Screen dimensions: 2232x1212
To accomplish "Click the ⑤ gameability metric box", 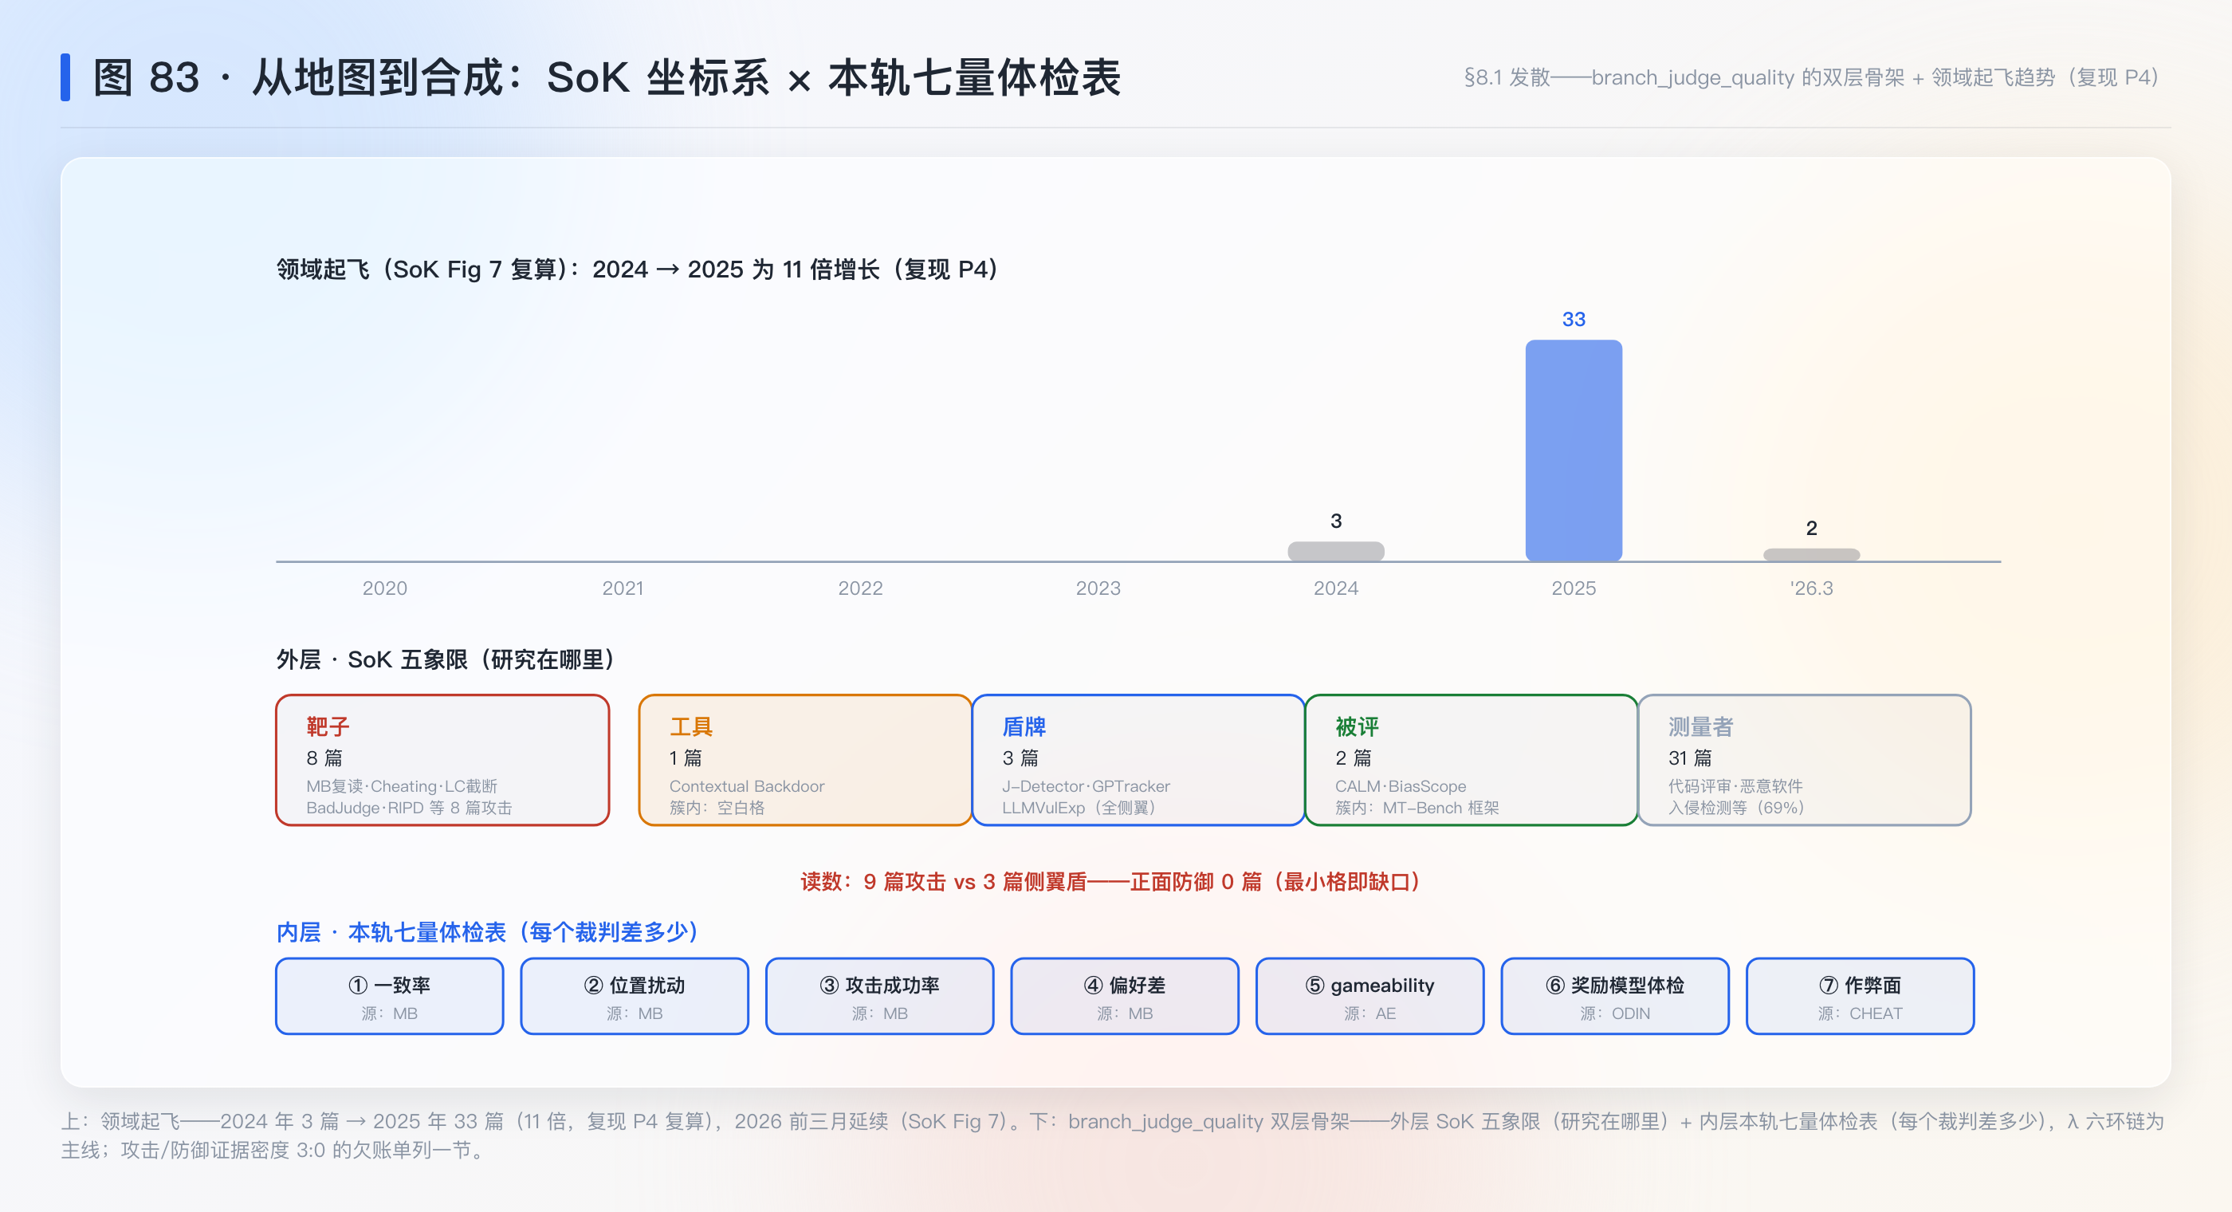I will point(1369,996).
